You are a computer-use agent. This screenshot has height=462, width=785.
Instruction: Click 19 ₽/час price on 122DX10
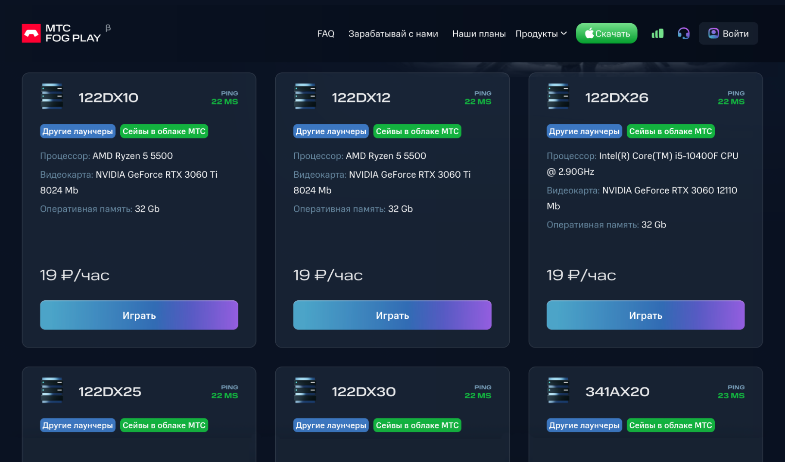(75, 275)
